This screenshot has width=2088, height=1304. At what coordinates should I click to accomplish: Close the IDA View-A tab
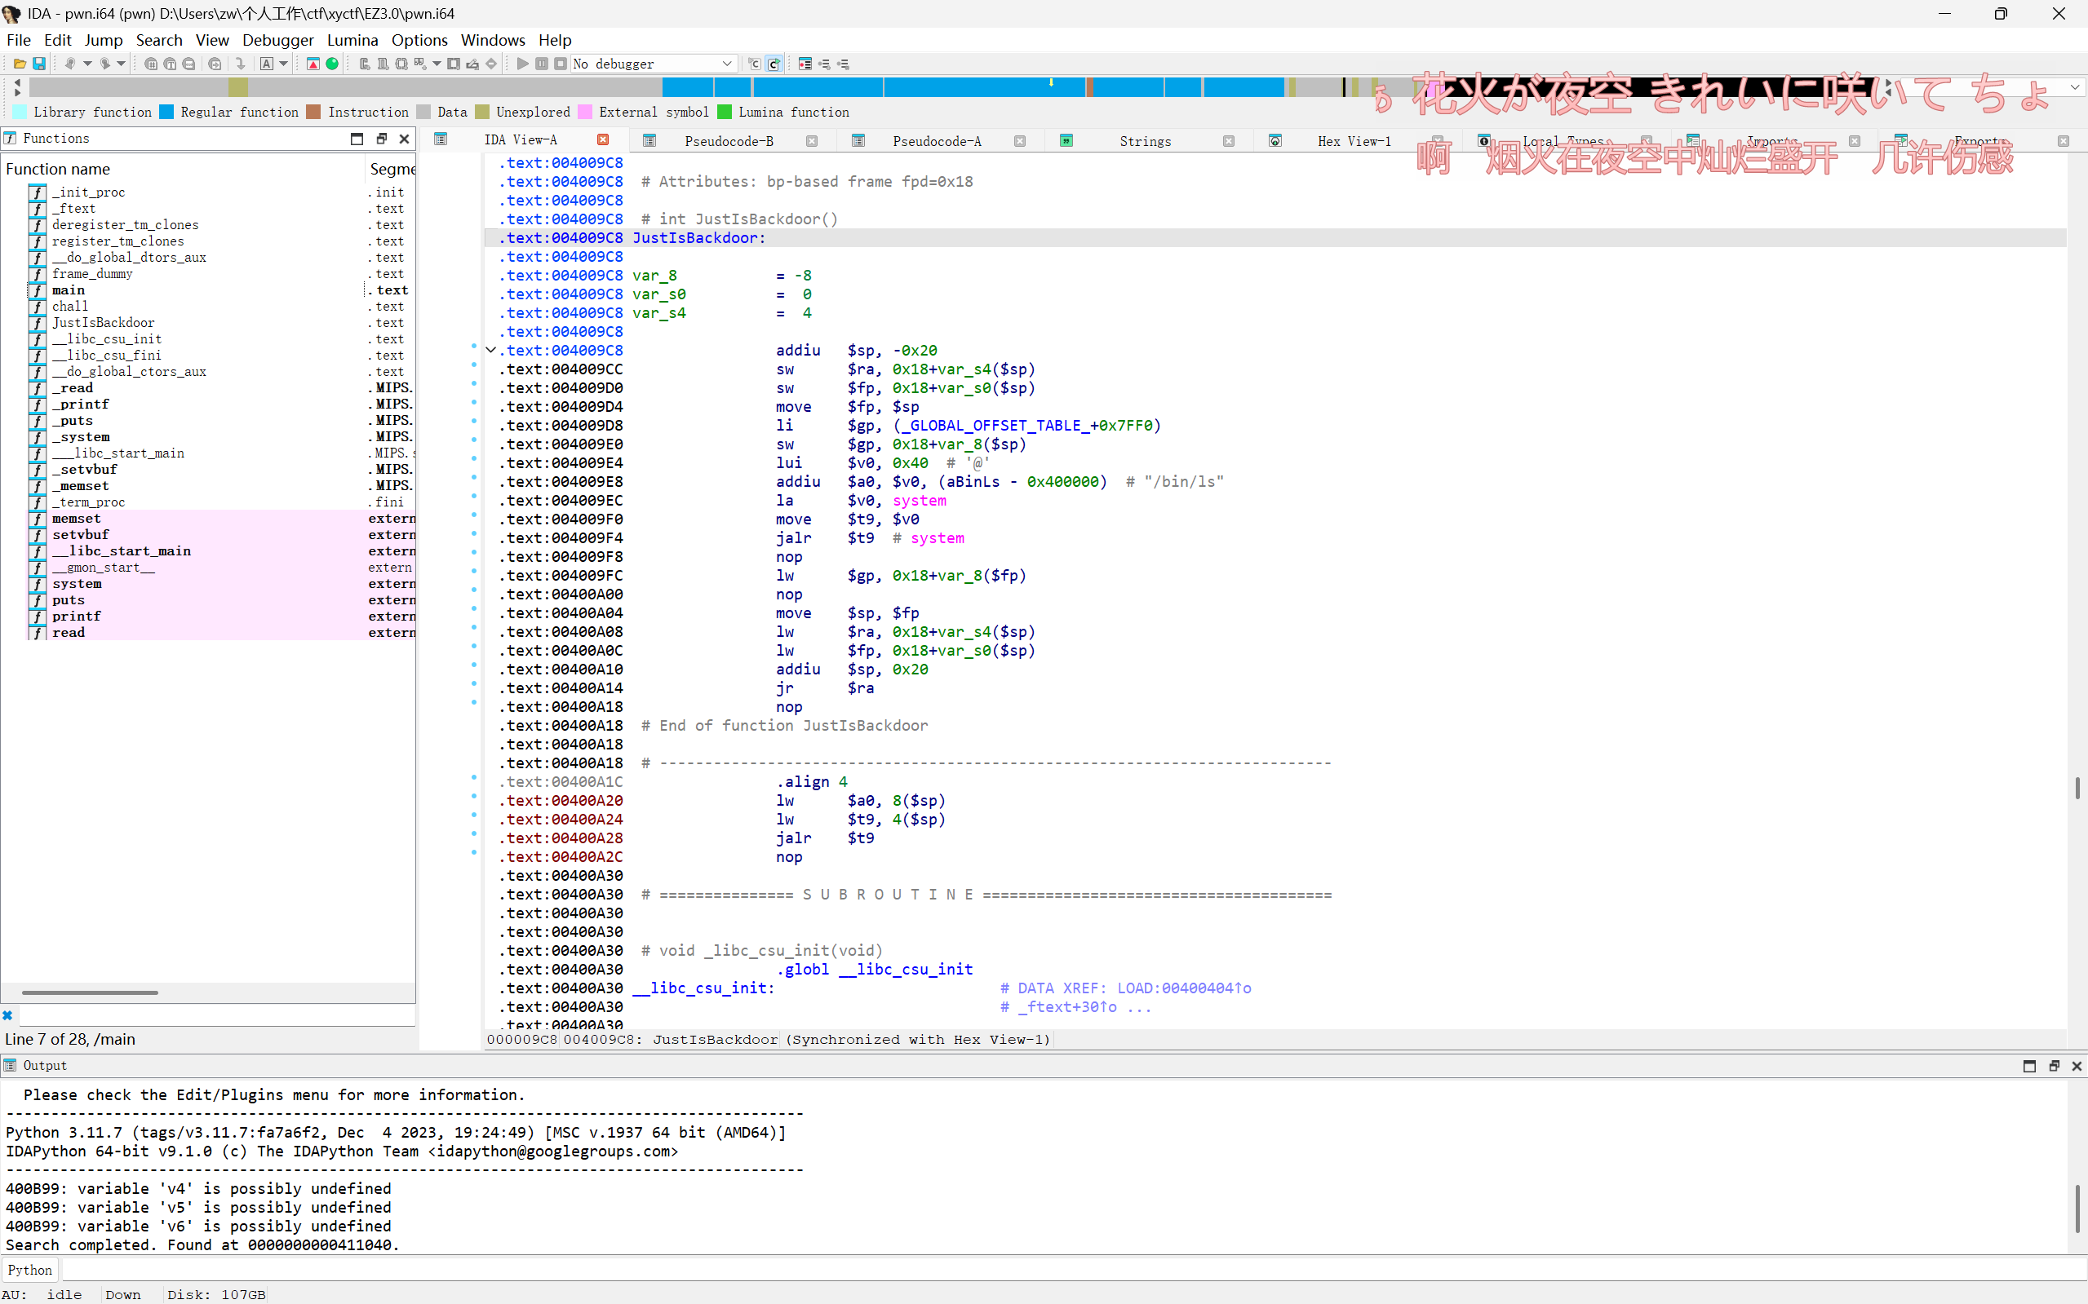[x=603, y=139]
